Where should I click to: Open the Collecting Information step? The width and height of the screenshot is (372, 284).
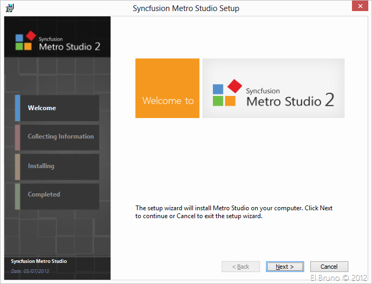click(61, 137)
